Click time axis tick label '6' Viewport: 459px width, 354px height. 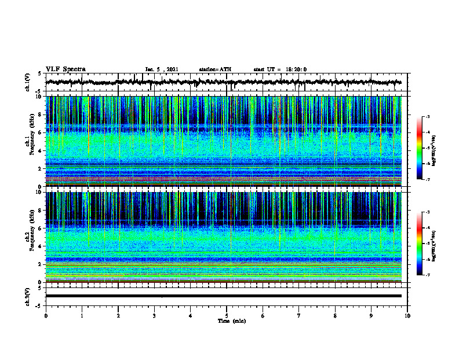tap(263, 316)
